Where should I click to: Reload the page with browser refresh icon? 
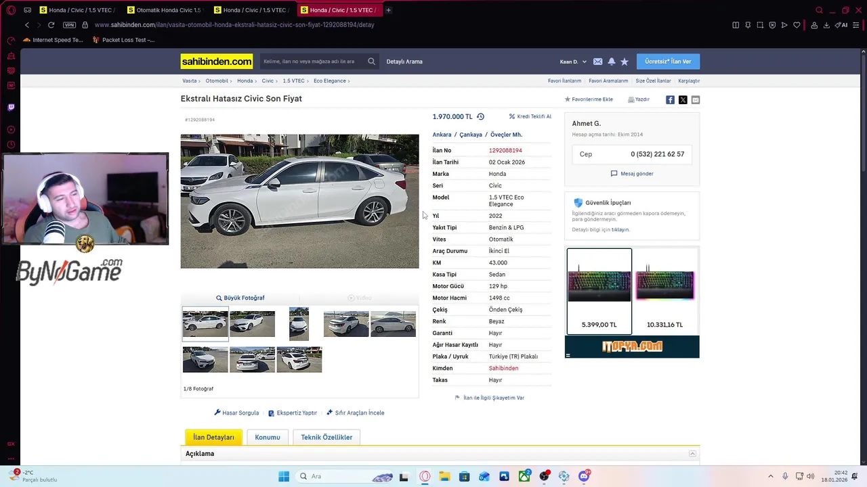tap(51, 25)
